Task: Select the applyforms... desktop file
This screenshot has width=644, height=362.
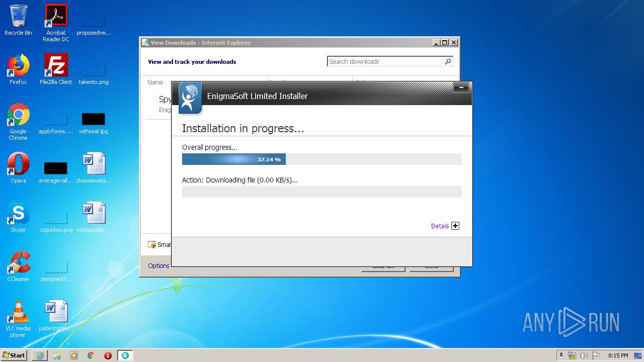Action: coord(56,122)
